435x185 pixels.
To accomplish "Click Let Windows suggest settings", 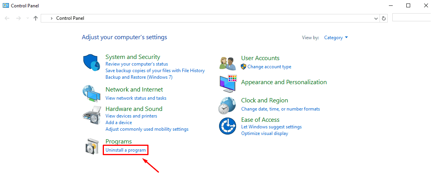I will point(271,127).
